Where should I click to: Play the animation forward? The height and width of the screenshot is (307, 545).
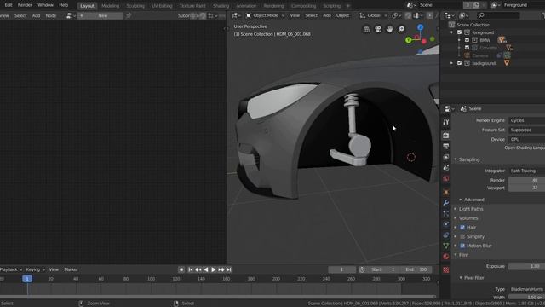214,269
